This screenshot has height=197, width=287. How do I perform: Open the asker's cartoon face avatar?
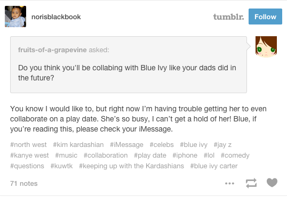point(266,47)
